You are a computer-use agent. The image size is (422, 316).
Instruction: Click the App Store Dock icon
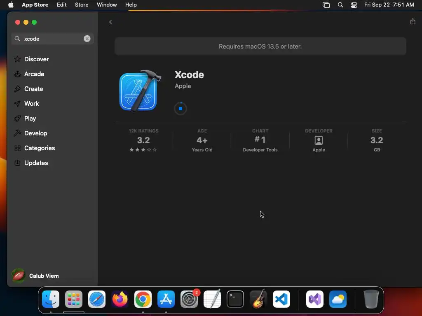(166, 299)
